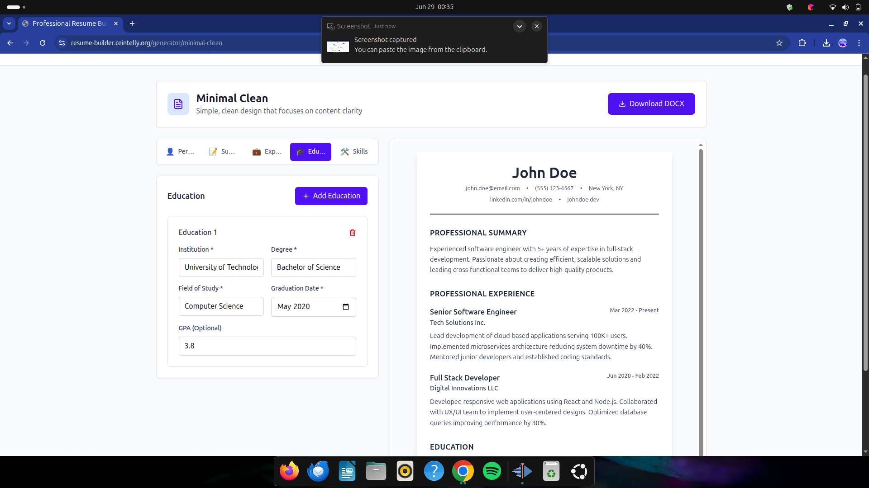
Task: Click the Add Education button
Action: coord(331,196)
